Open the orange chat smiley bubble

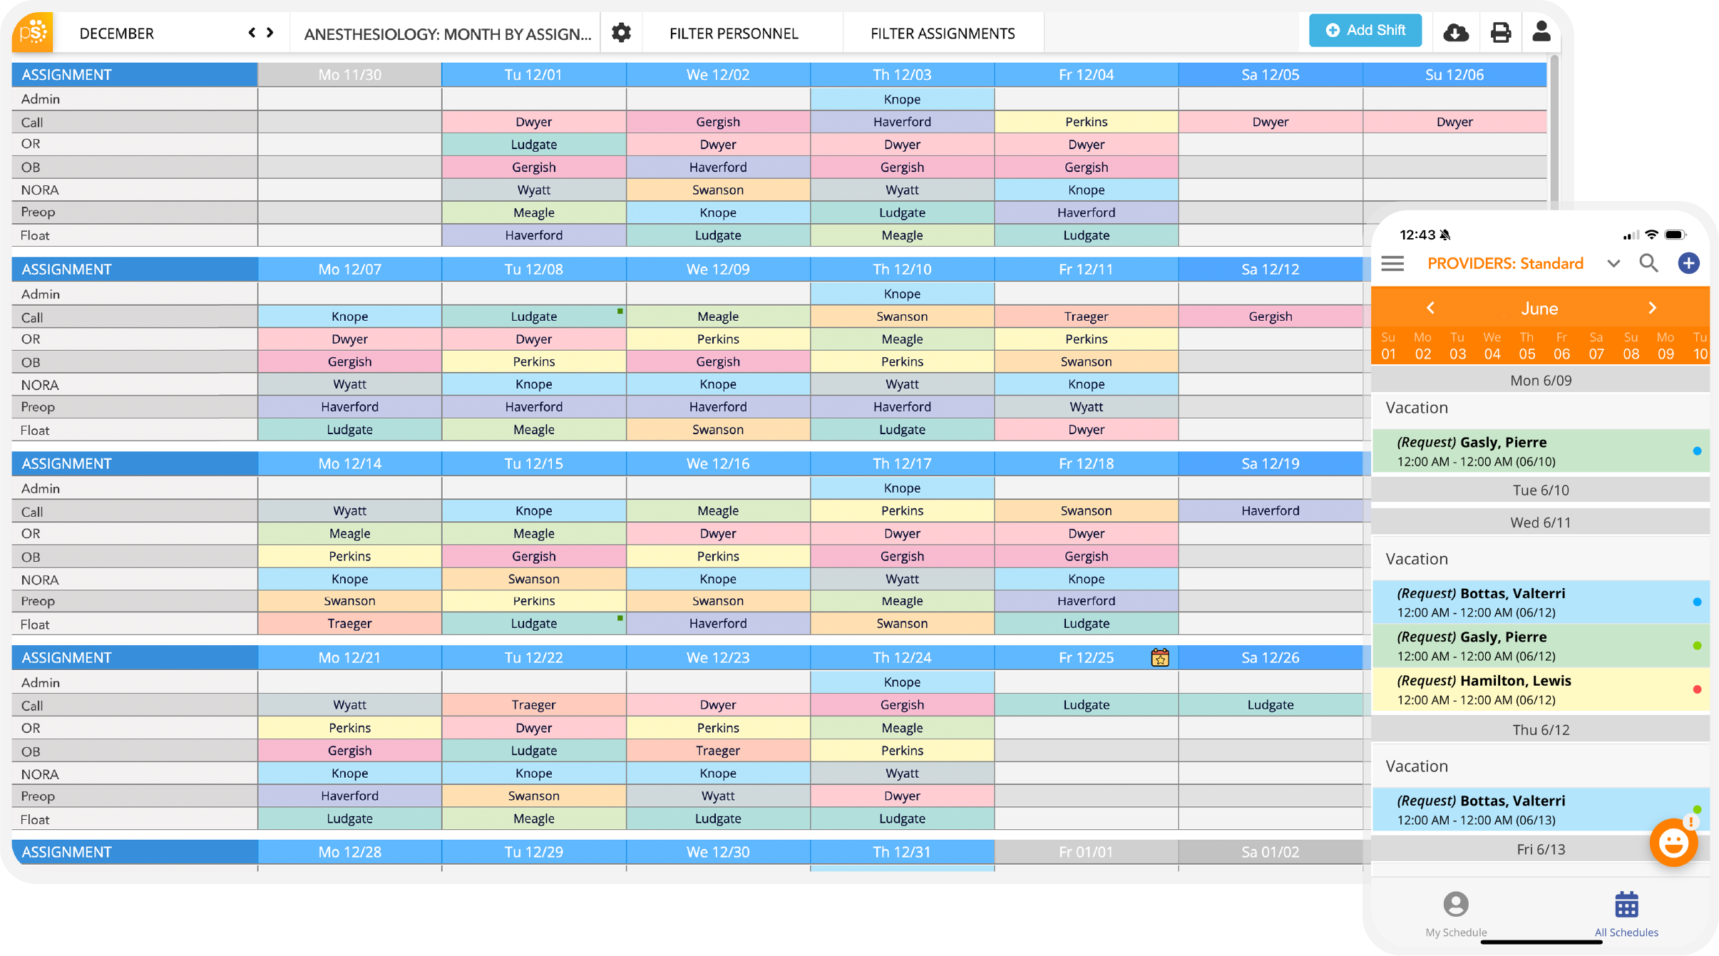point(1673,843)
